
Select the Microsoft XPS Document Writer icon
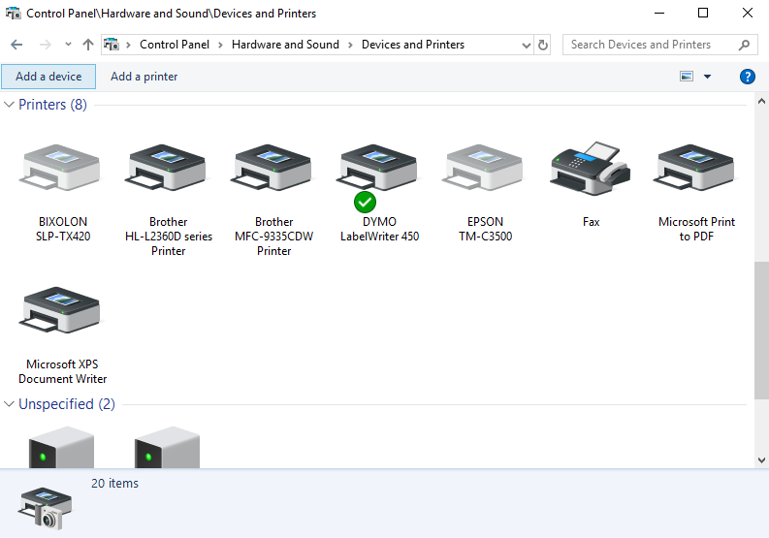tap(59, 309)
